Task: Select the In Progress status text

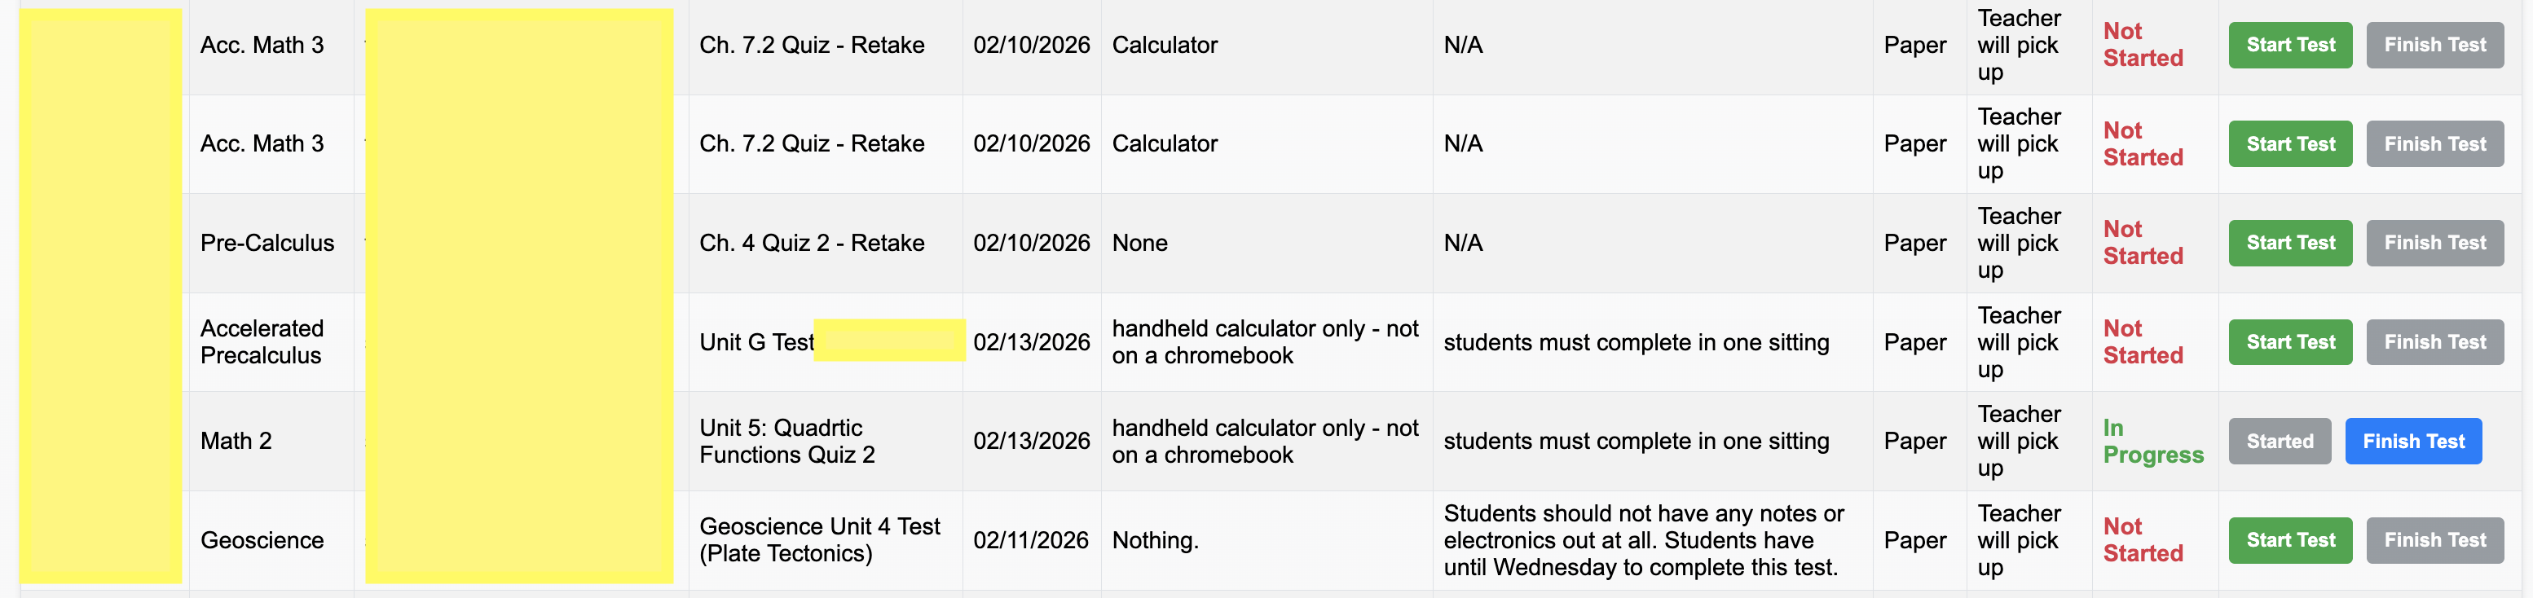Action: (2152, 442)
